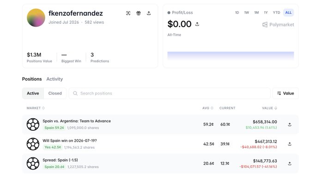Image resolution: width=314 pixels, height=181 pixels.
Task: Click the 582 views text
Action: (94, 22)
